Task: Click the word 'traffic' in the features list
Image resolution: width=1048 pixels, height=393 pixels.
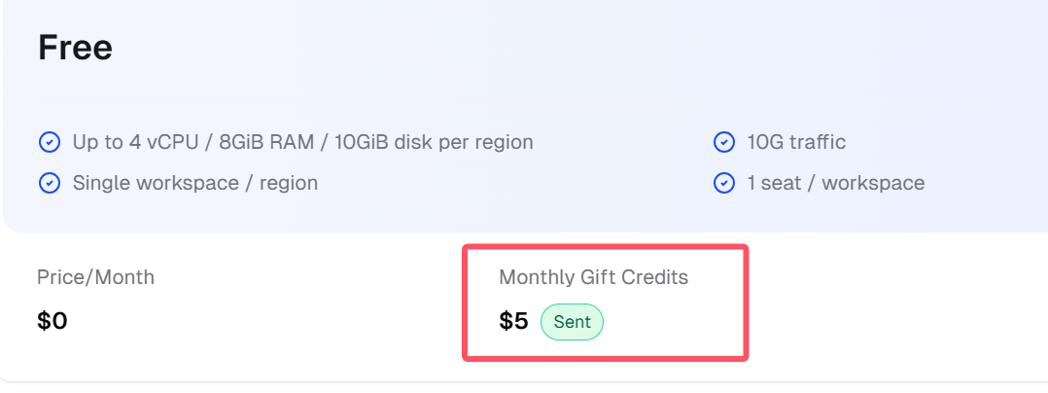Action: 818,142
